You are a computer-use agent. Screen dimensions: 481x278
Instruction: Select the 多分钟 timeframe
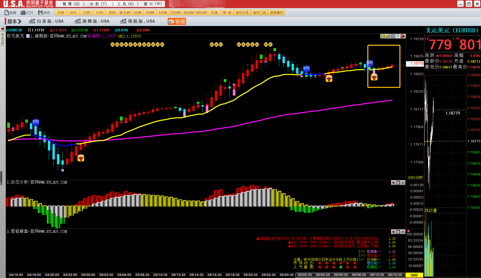point(125,13)
